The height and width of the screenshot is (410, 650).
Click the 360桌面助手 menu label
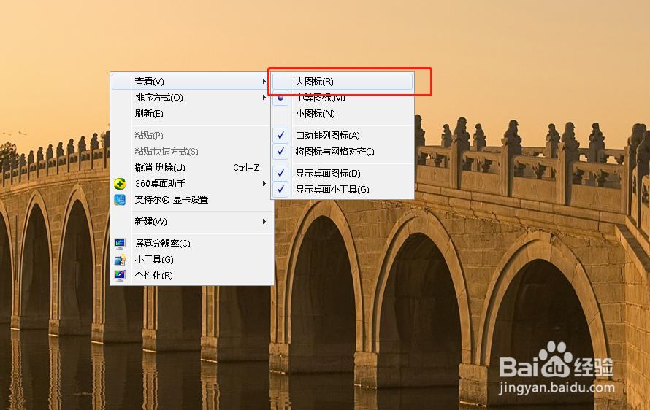(x=161, y=183)
